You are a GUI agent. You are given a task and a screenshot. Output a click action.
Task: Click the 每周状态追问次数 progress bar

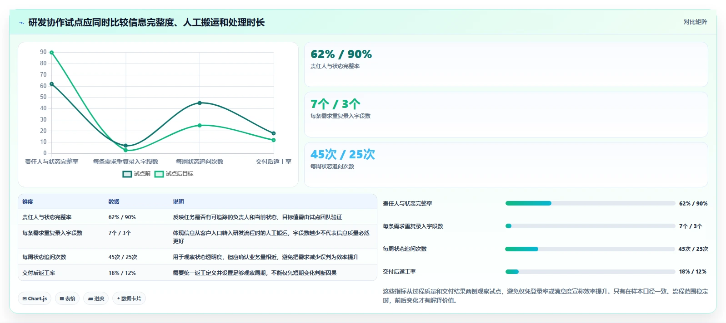pyautogui.click(x=590, y=249)
